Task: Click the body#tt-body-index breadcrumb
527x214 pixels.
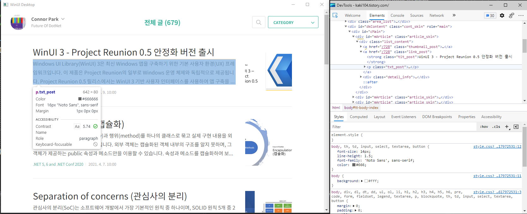Action: 361,108
